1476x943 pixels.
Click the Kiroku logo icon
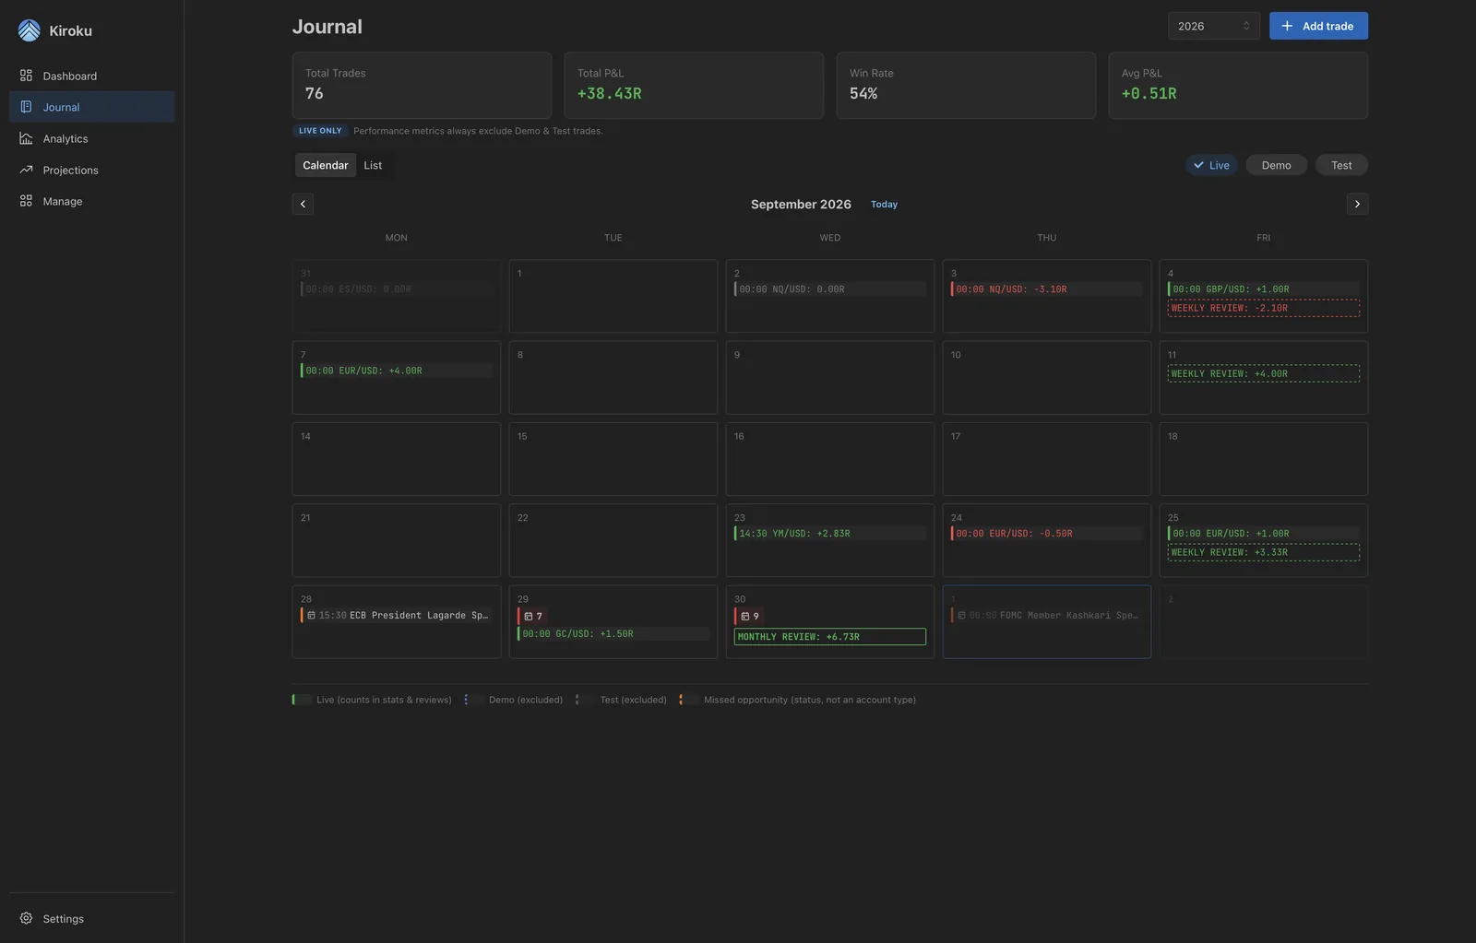pyautogui.click(x=29, y=30)
